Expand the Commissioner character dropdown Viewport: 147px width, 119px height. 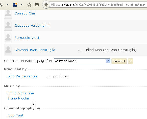point(108,61)
